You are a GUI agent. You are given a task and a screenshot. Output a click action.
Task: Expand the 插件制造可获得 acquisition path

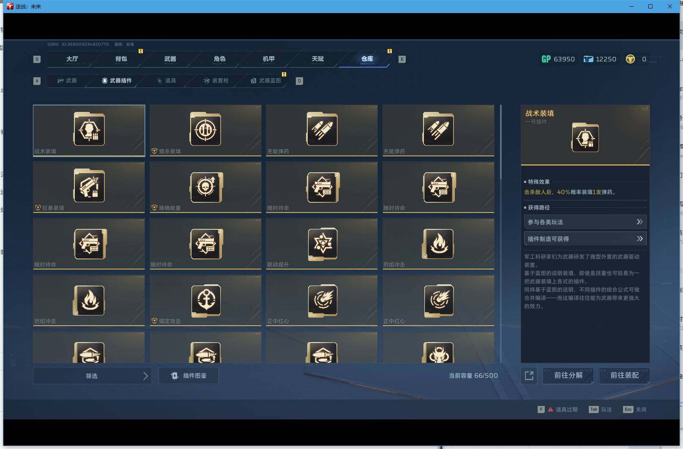coord(585,239)
